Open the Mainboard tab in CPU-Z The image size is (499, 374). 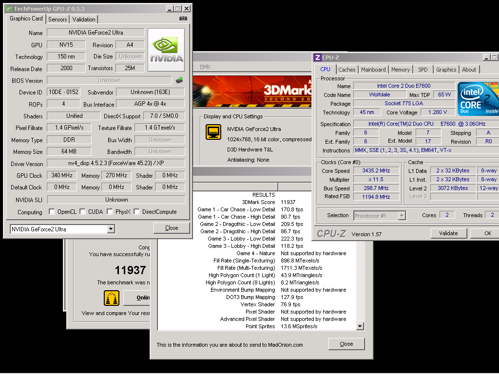[373, 70]
